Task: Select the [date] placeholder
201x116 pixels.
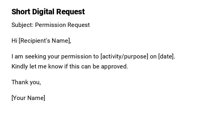Action: click(167, 56)
